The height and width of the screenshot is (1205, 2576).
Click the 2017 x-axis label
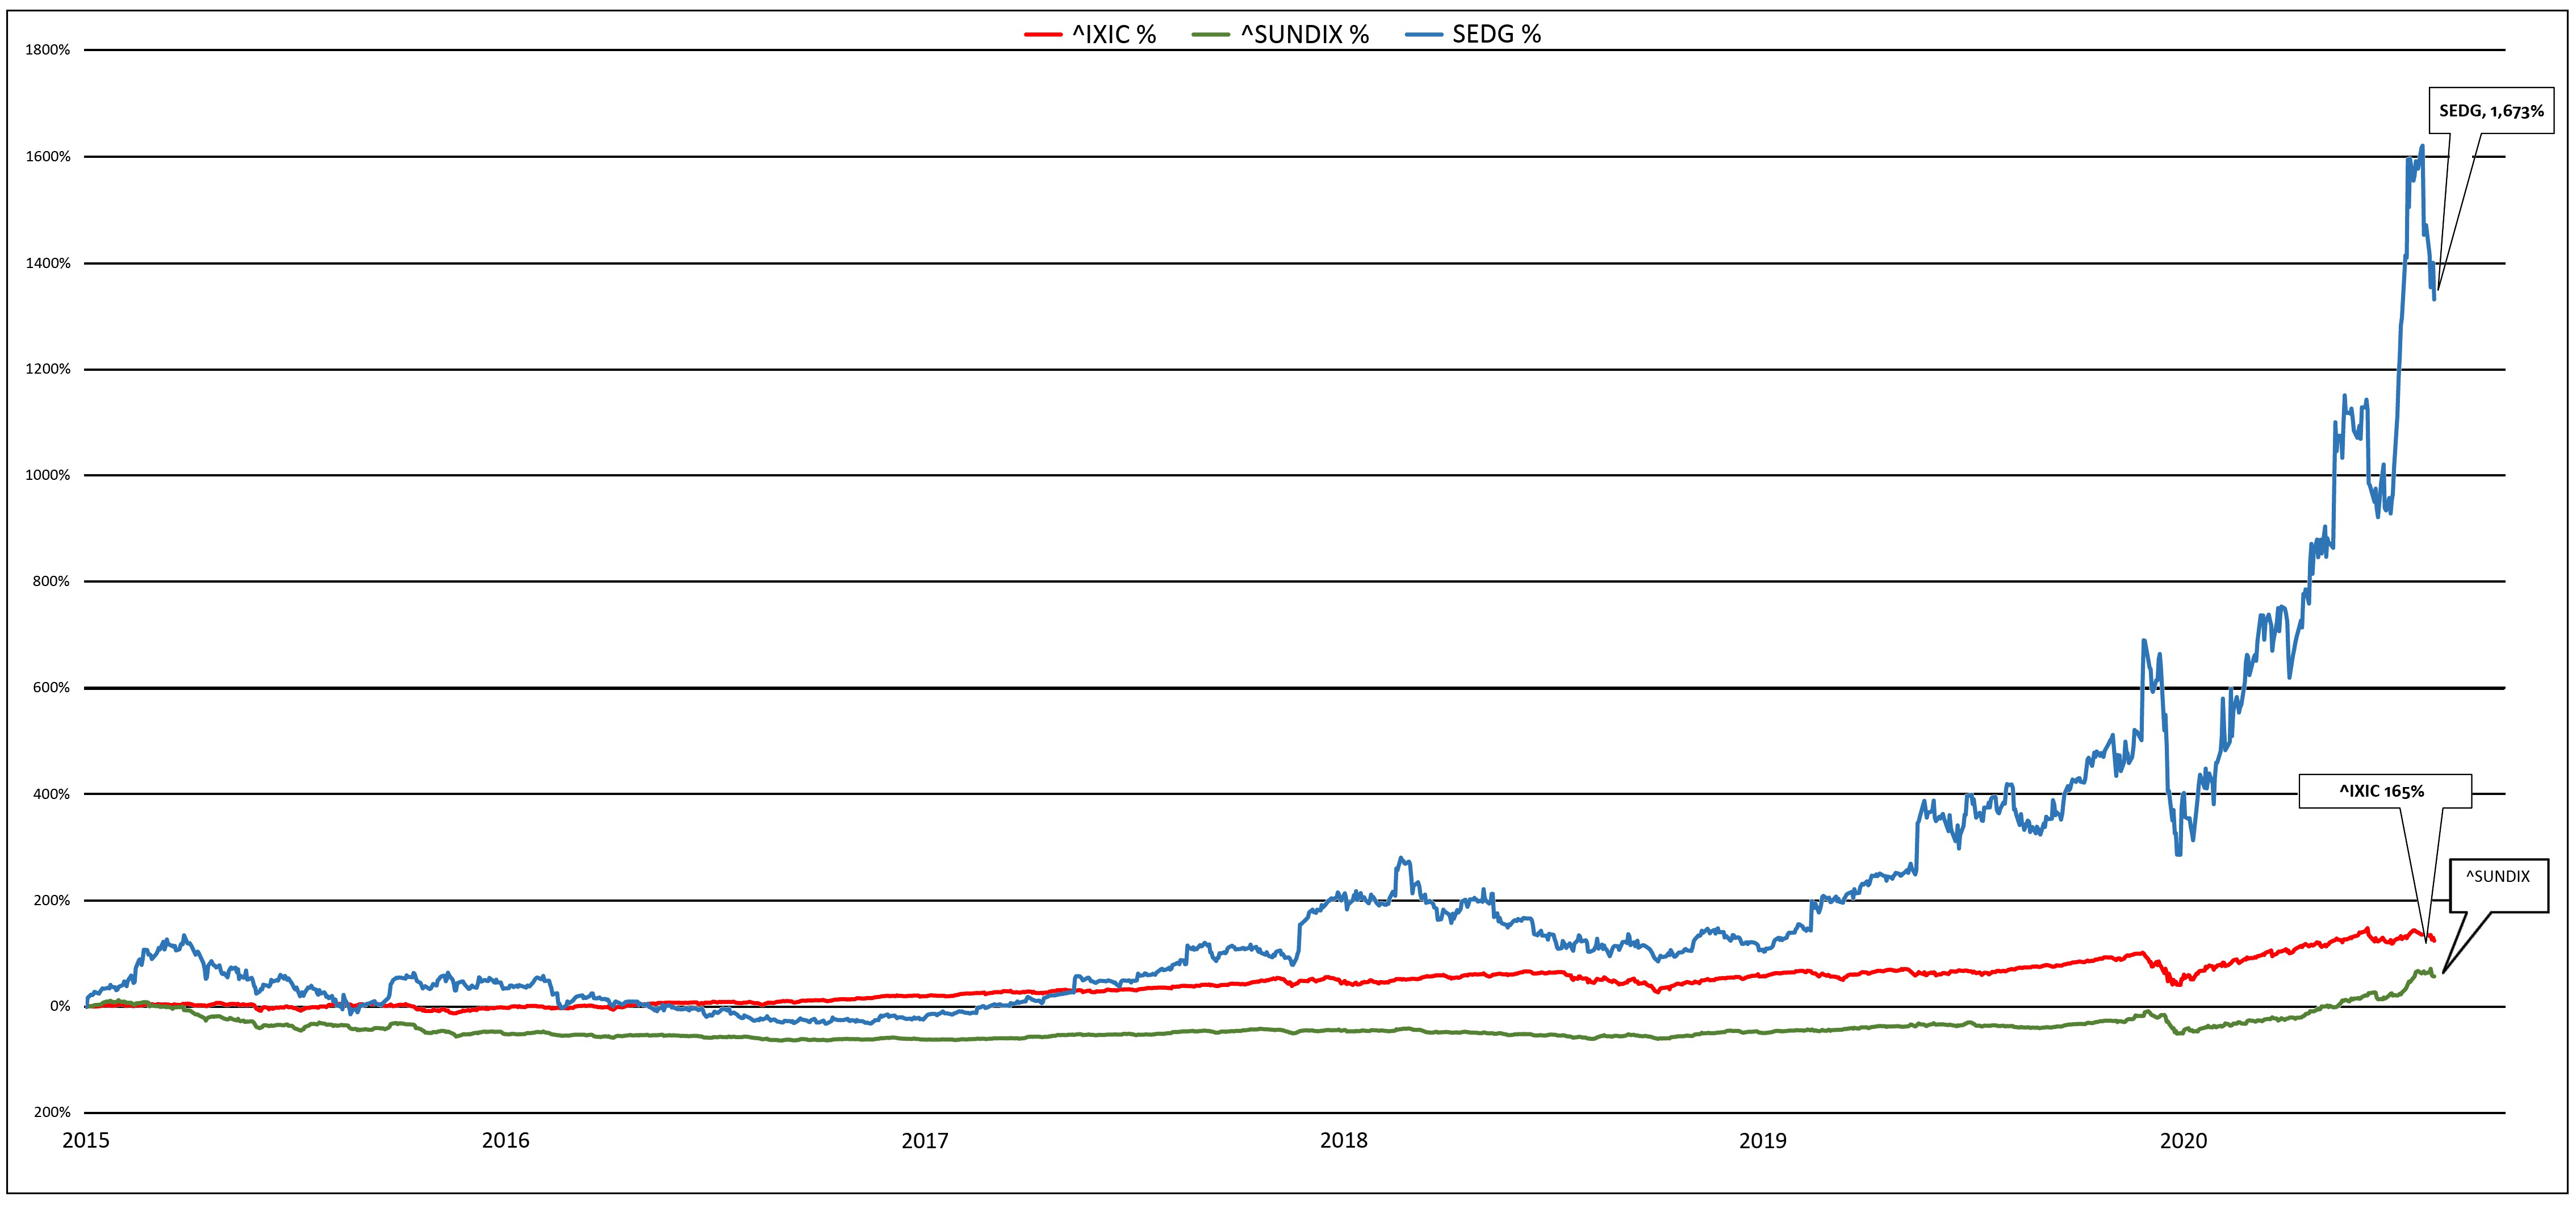(925, 1141)
